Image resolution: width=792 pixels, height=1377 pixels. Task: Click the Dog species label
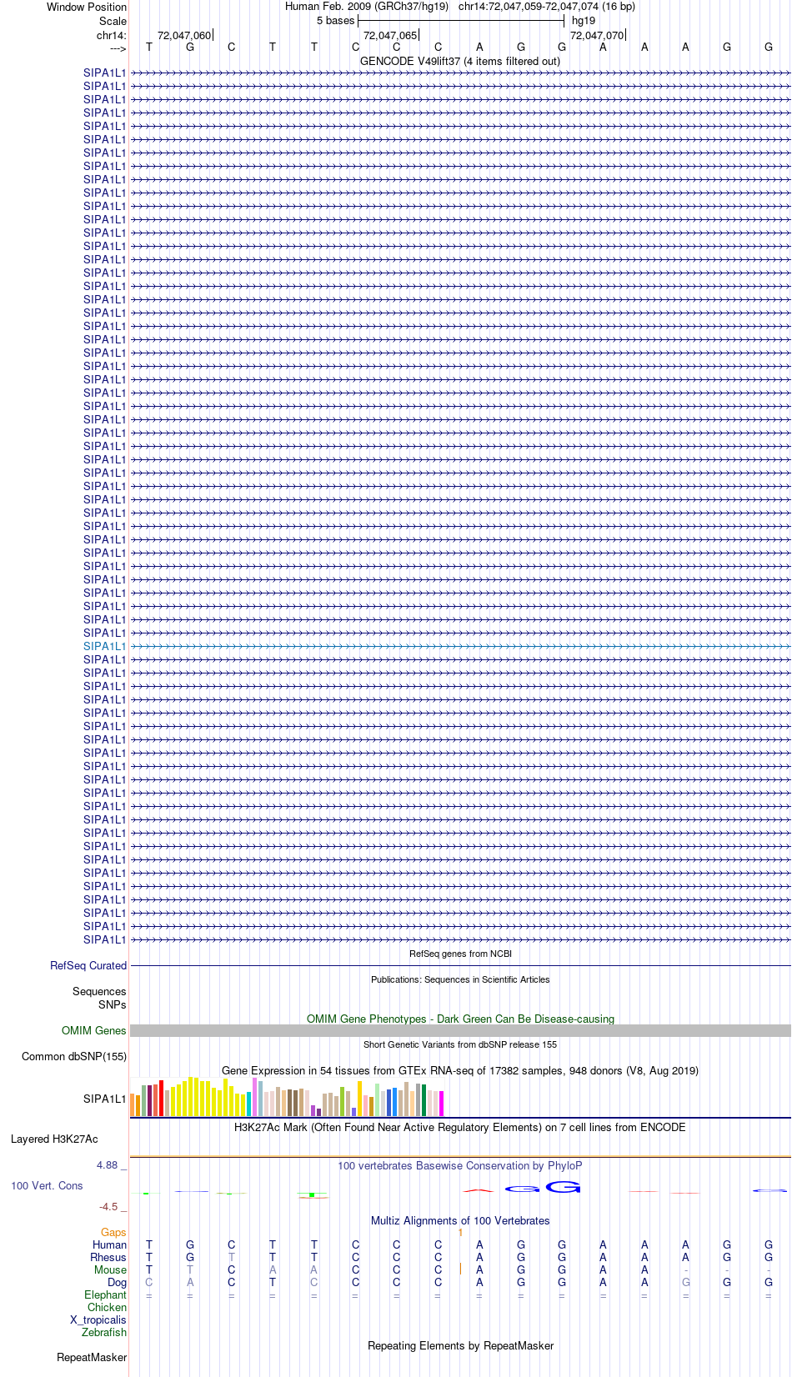118,1282
